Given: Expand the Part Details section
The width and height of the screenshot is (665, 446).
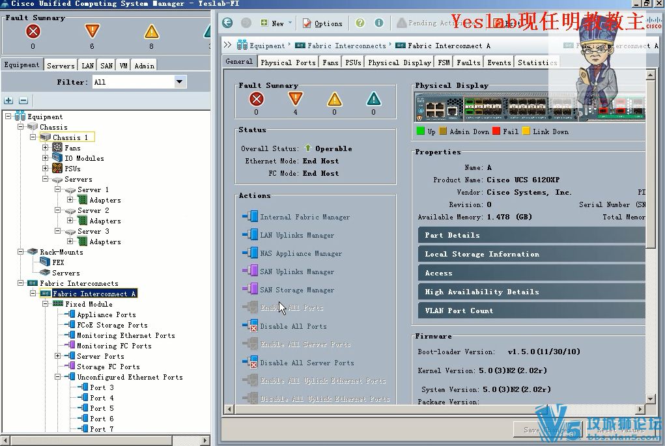Looking at the screenshot, I should (x=531, y=235).
